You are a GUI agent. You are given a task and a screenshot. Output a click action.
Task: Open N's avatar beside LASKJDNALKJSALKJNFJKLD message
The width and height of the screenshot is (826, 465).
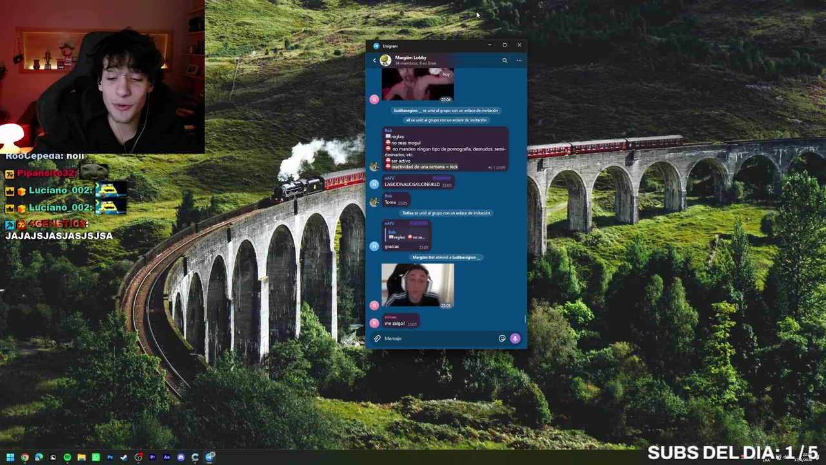click(x=374, y=185)
